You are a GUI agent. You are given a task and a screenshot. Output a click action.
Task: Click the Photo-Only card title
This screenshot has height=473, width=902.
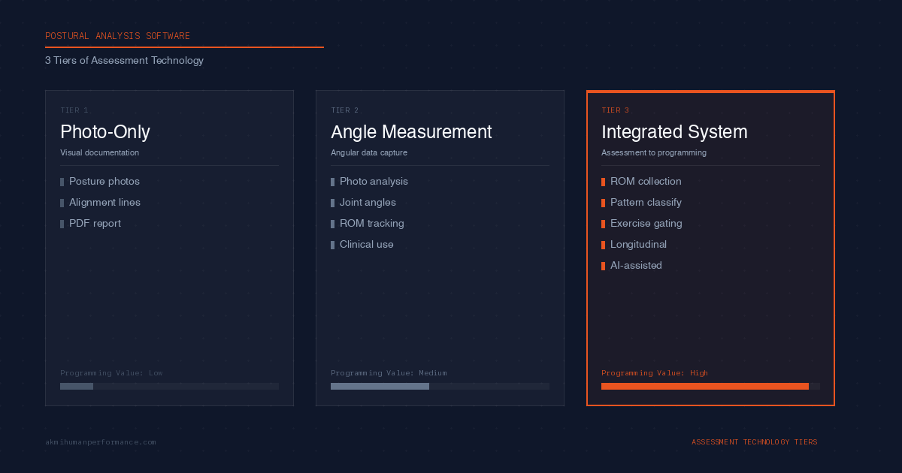pyautogui.click(x=105, y=132)
